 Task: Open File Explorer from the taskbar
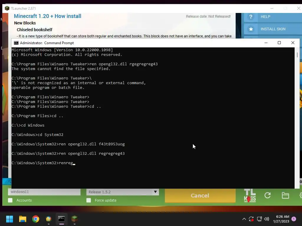22,219
